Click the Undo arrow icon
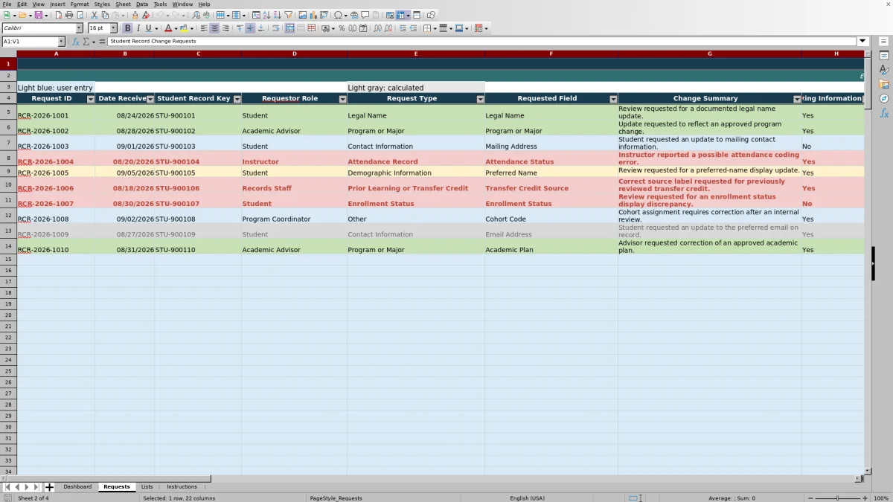893x502 pixels. tap(160, 15)
